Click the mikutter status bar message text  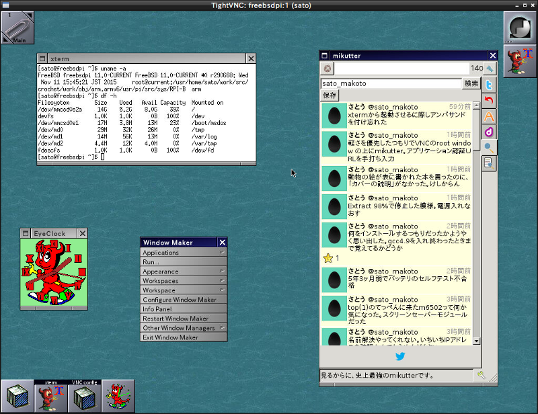pyautogui.click(x=377, y=375)
